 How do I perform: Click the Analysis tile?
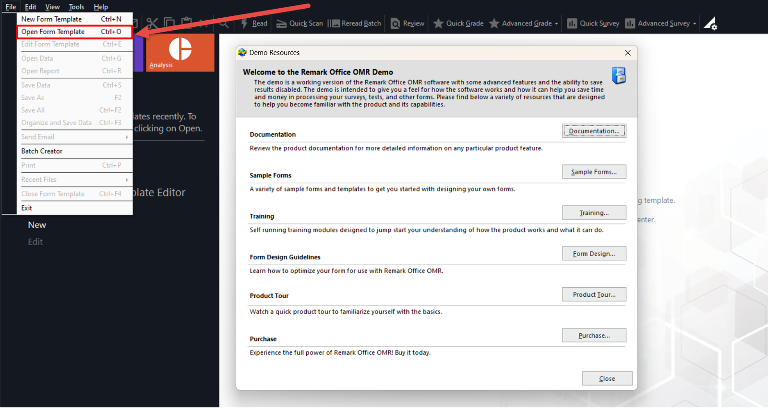coord(180,53)
